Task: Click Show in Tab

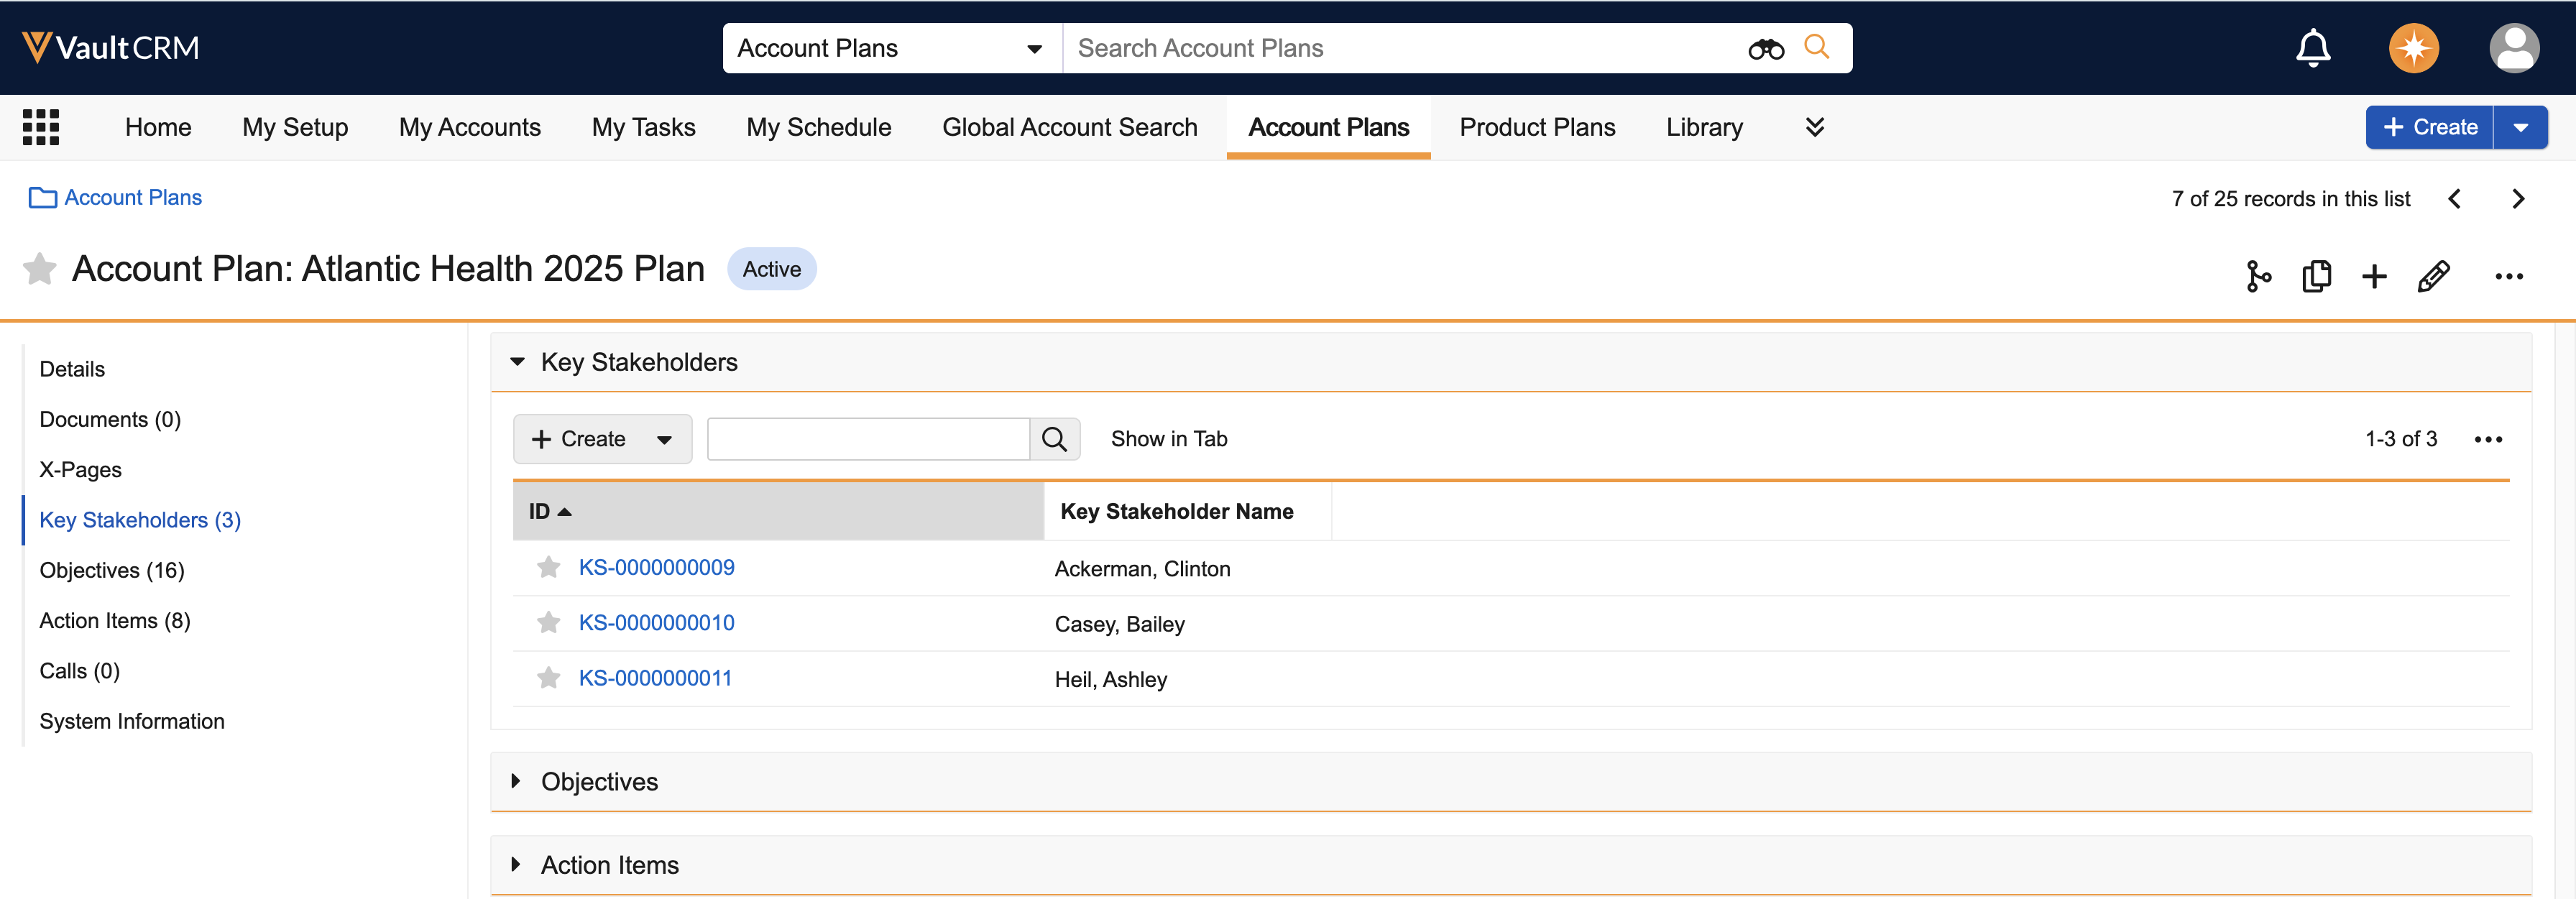Action: (1168, 439)
